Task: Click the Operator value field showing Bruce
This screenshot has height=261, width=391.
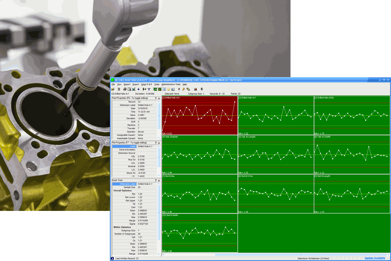Action: (147, 132)
